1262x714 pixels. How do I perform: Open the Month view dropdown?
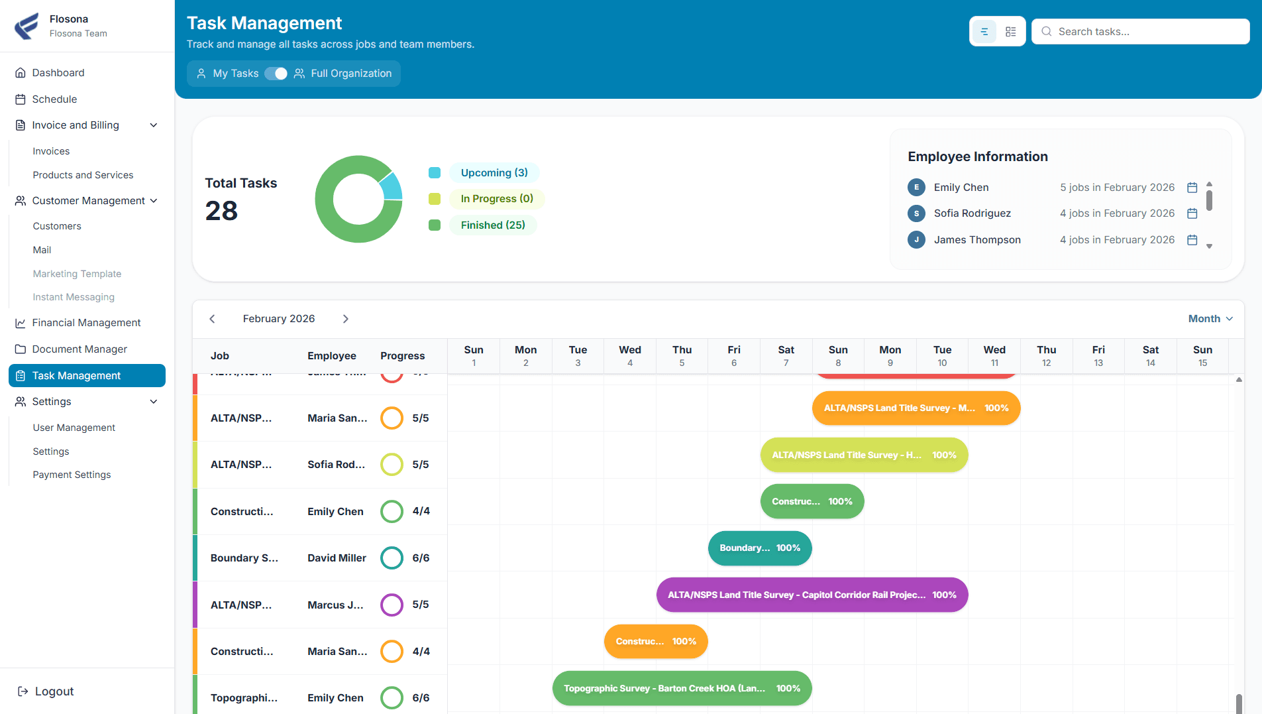pyautogui.click(x=1210, y=318)
